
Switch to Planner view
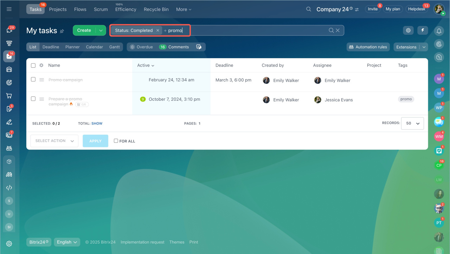pyautogui.click(x=72, y=47)
